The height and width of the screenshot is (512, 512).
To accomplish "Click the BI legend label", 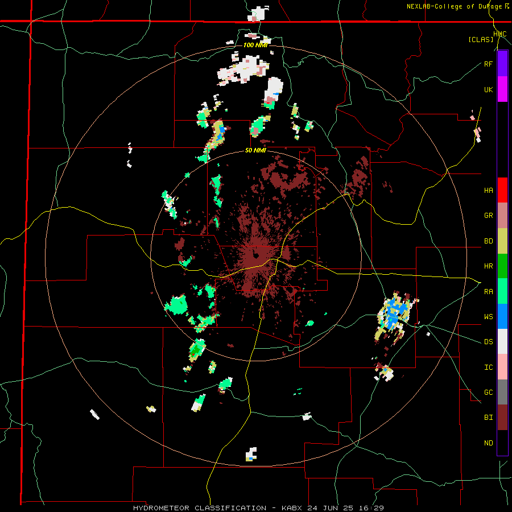I will [488, 418].
